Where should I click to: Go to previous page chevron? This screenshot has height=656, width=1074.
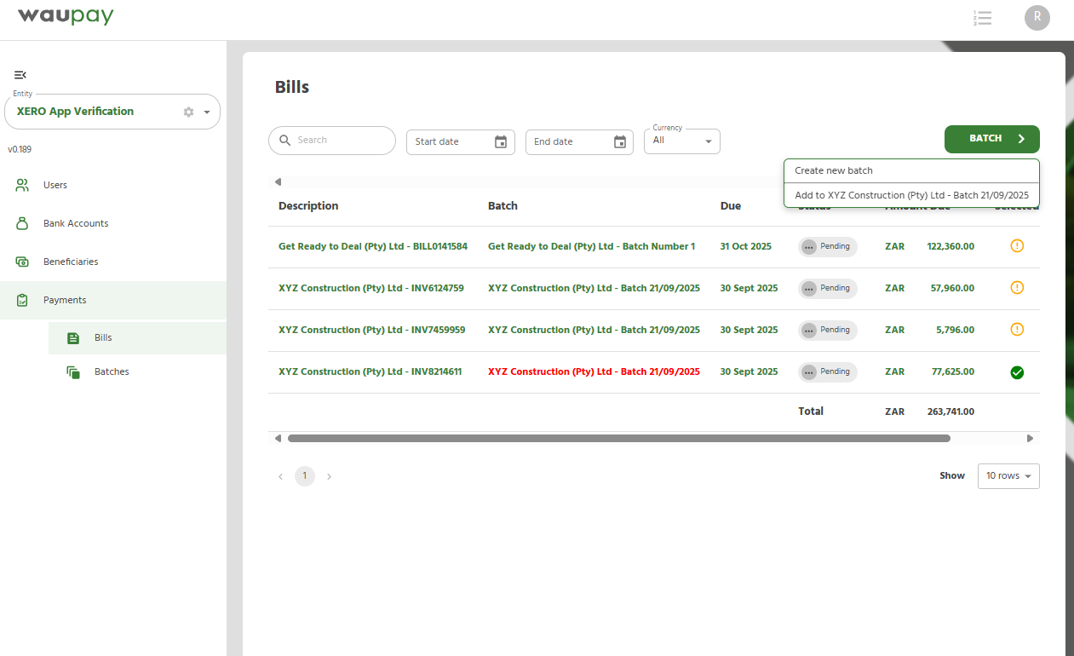click(x=280, y=476)
